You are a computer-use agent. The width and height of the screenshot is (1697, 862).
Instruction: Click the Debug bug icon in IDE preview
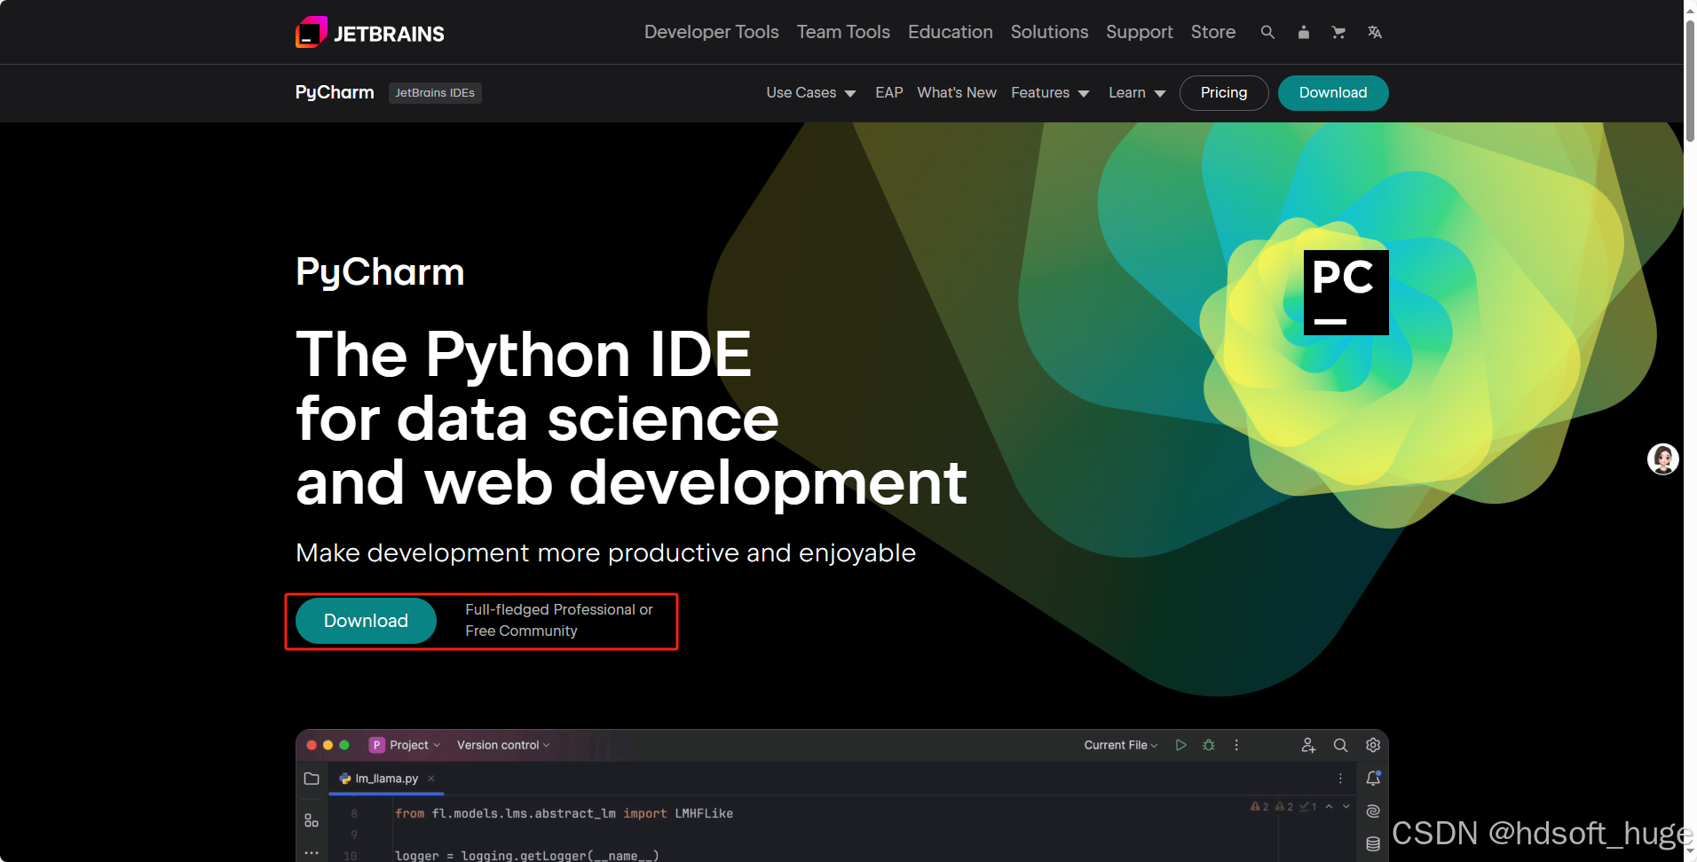1208,745
